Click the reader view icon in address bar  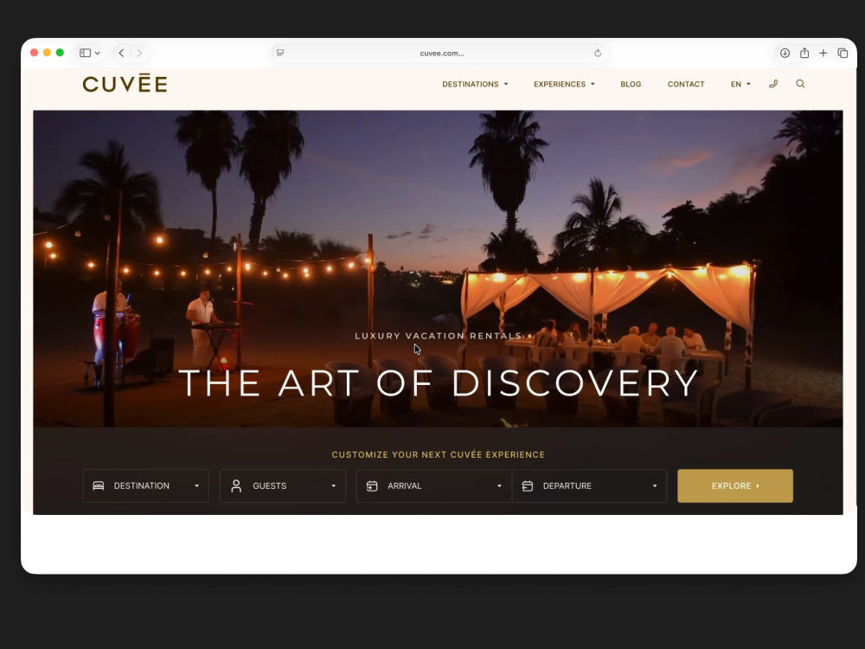[280, 53]
